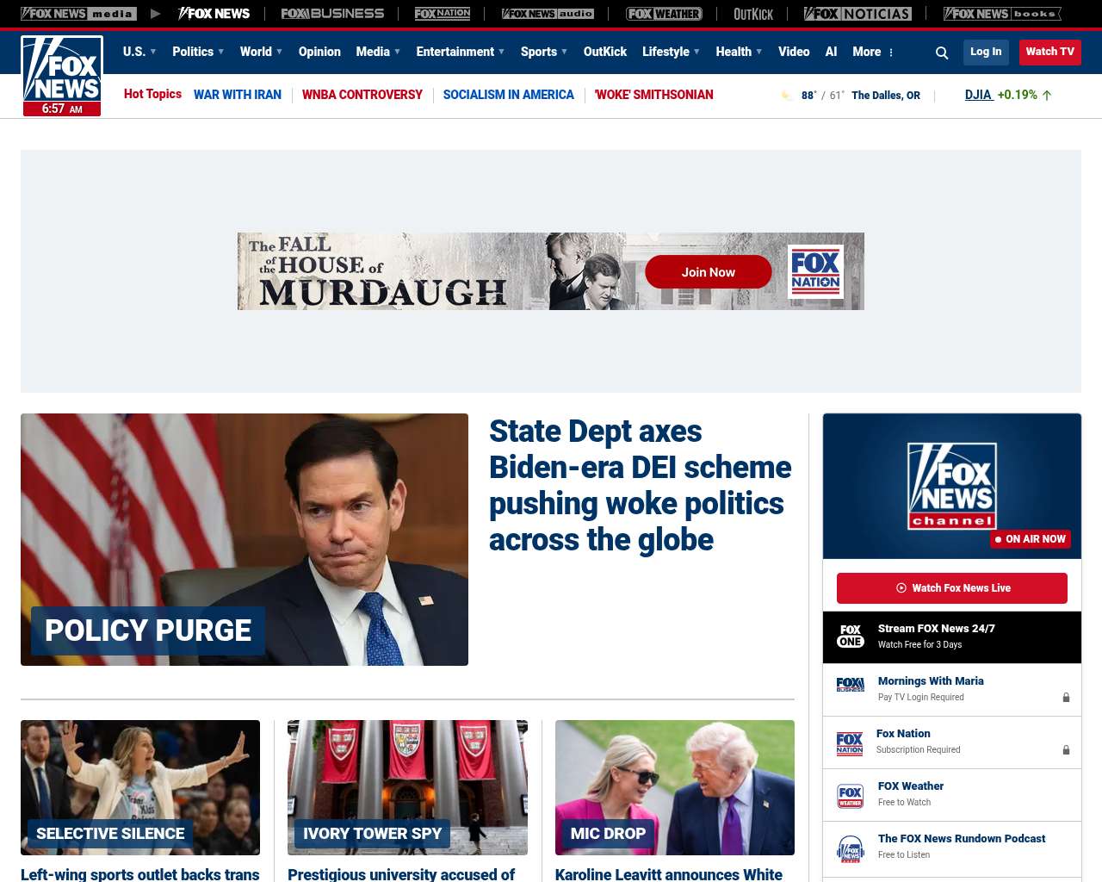Image resolution: width=1102 pixels, height=882 pixels.
Task: Open Fox Weather network bar logo
Action: pyautogui.click(x=664, y=14)
